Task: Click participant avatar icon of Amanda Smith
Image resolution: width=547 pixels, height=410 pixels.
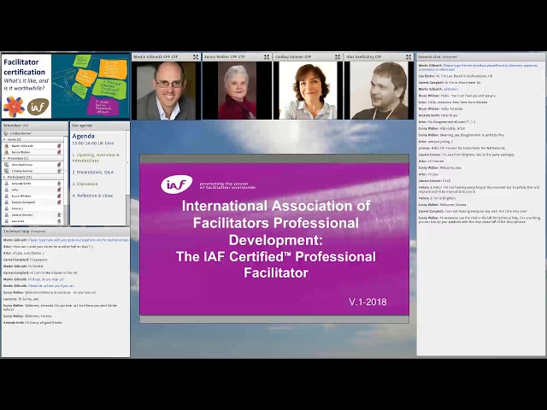Action: click(6, 184)
